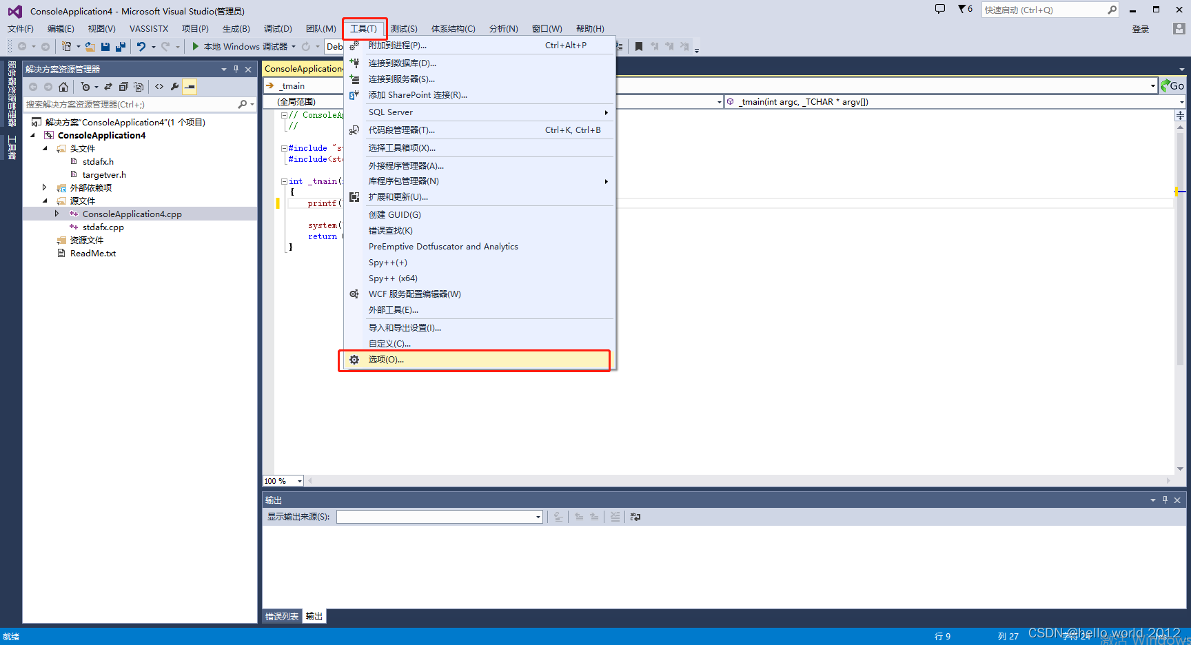Open the 显示输出来源 source combo box

pos(440,517)
